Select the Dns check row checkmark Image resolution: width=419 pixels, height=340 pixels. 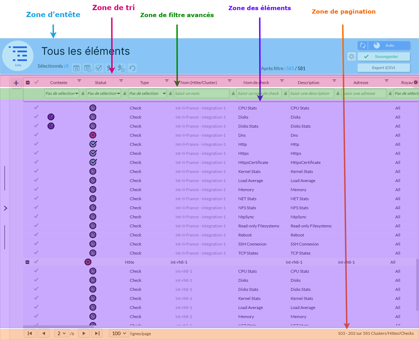(36, 135)
